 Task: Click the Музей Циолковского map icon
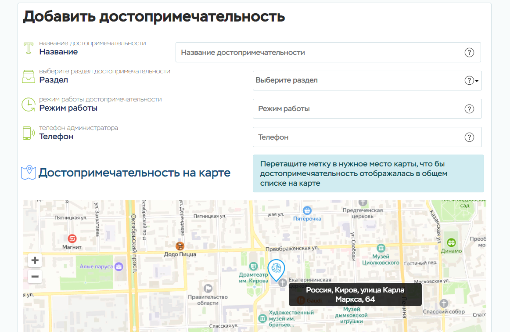381,248
